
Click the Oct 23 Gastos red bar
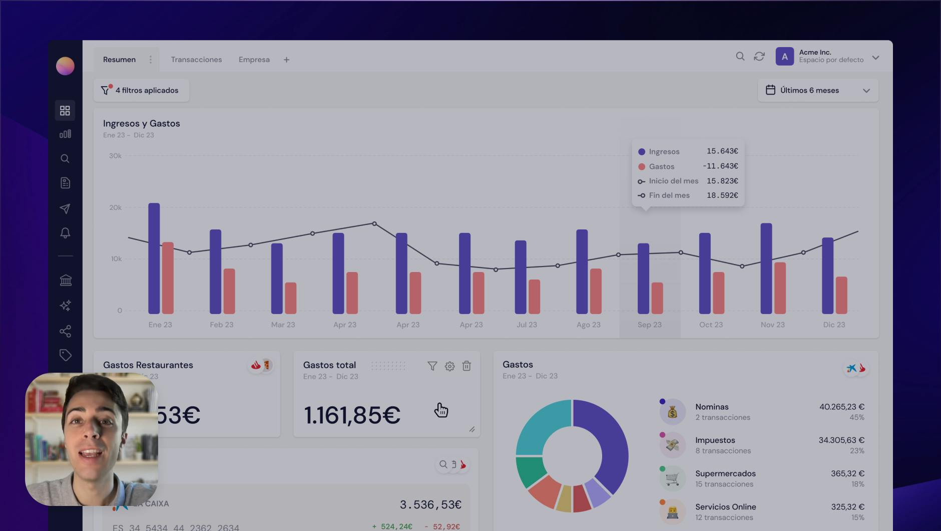(x=718, y=293)
